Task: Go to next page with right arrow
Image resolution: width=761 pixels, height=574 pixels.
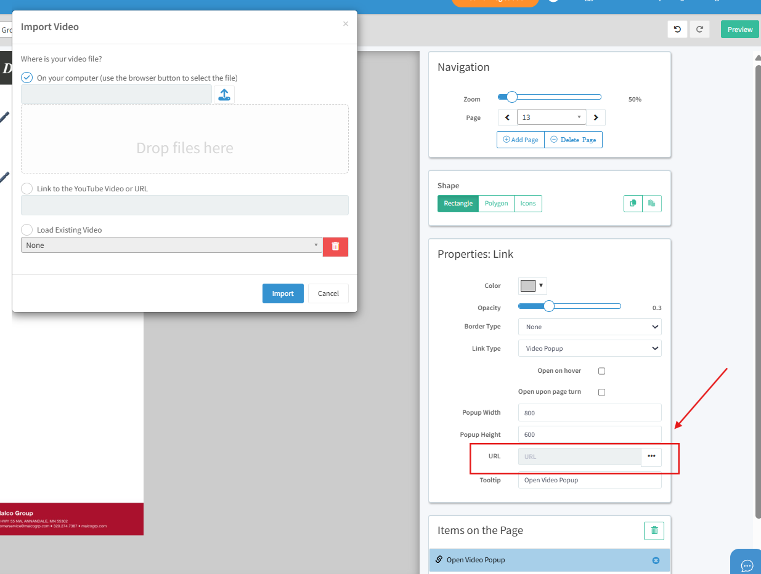Action: pos(596,118)
